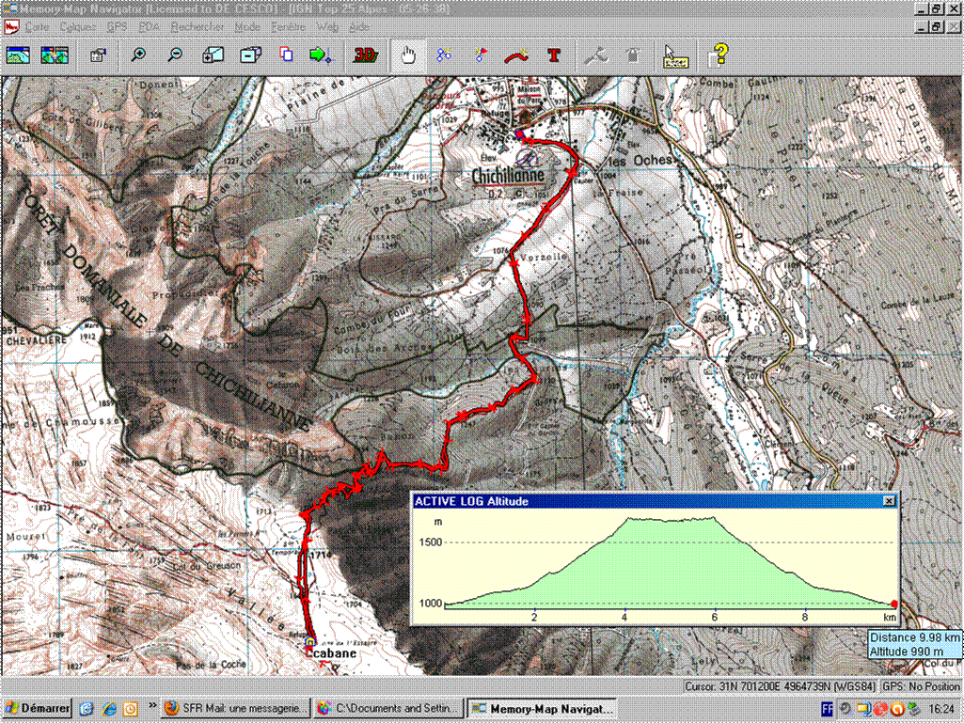Click the Memory-Map document icon in menu bar

11,27
